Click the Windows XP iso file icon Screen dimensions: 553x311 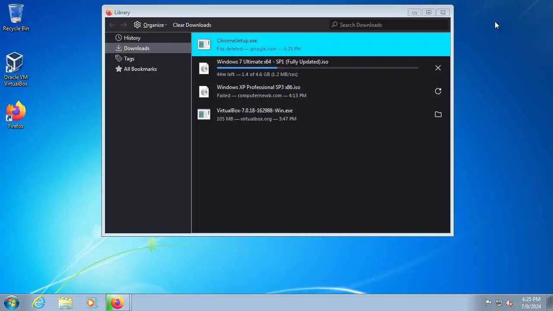[x=204, y=91]
